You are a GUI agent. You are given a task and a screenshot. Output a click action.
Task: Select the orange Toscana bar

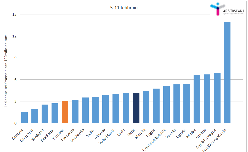[65, 112]
